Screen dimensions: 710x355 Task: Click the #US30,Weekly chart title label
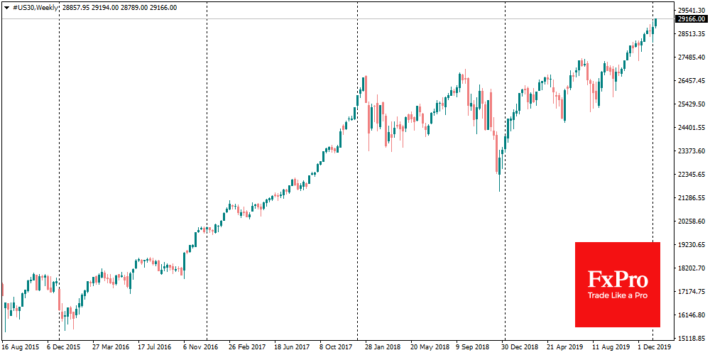(35, 7)
